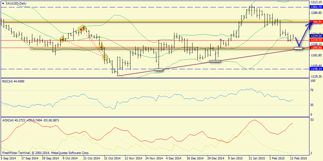
Task: Click the triangle arrow before XAUUSD,Daily title
Action: click(x=3, y=3)
